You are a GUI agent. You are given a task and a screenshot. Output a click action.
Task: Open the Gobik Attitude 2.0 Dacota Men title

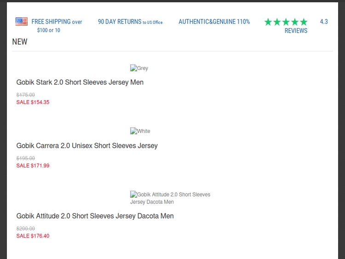click(95, 216)
